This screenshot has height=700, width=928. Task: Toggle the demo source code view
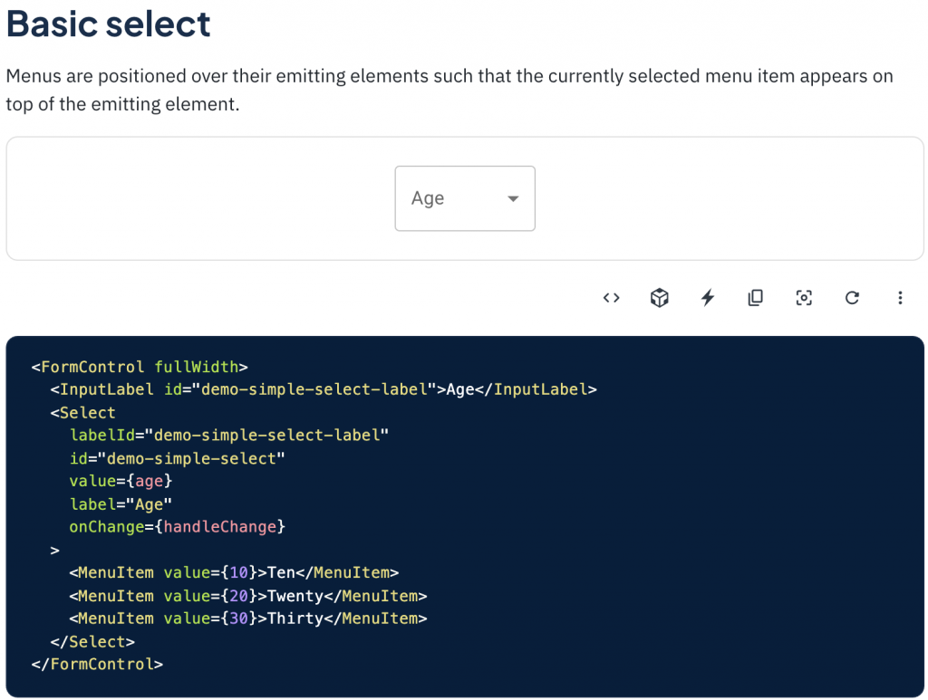(x=611, y=298)
